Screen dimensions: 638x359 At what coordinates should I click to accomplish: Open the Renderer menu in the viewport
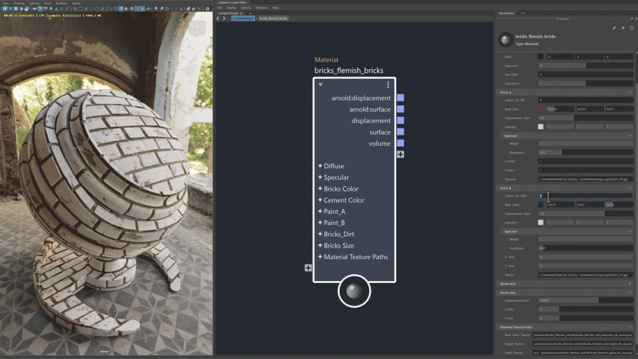(x=60, y=3)
